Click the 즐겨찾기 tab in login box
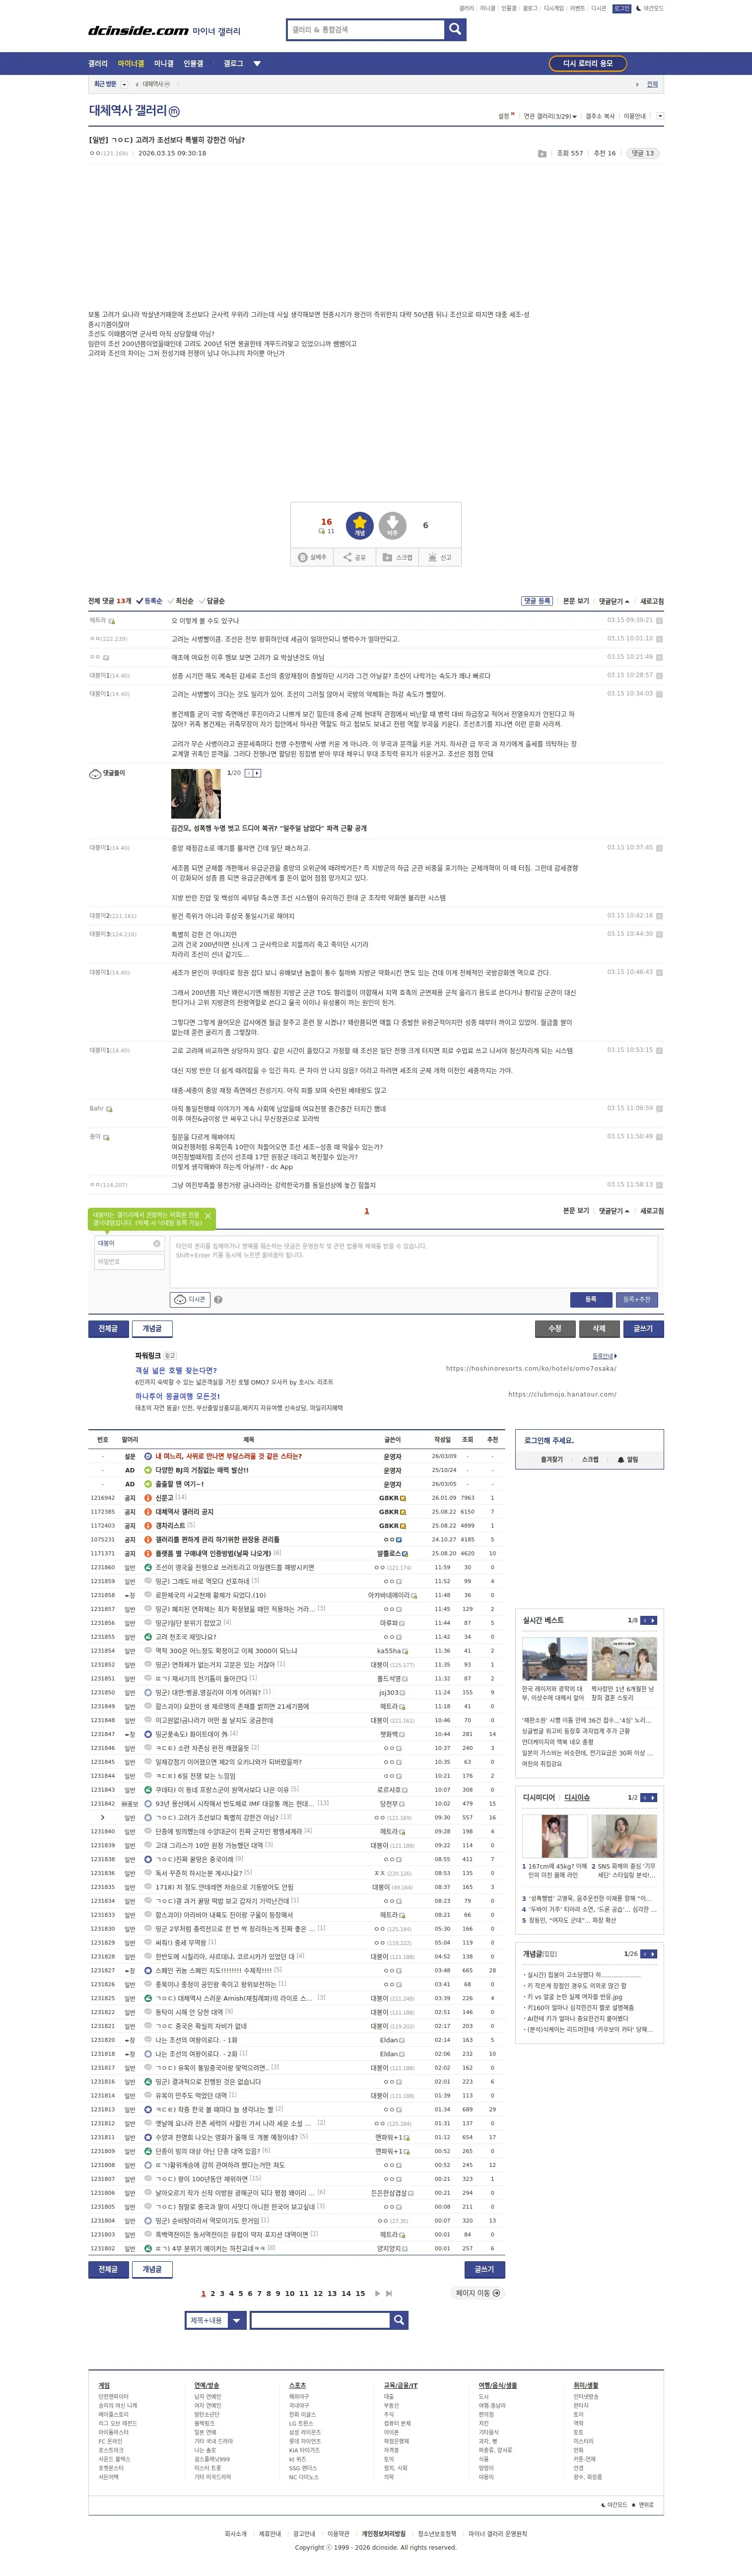This screenshot has width=752, height=2576. click(x=552, y=1460)
